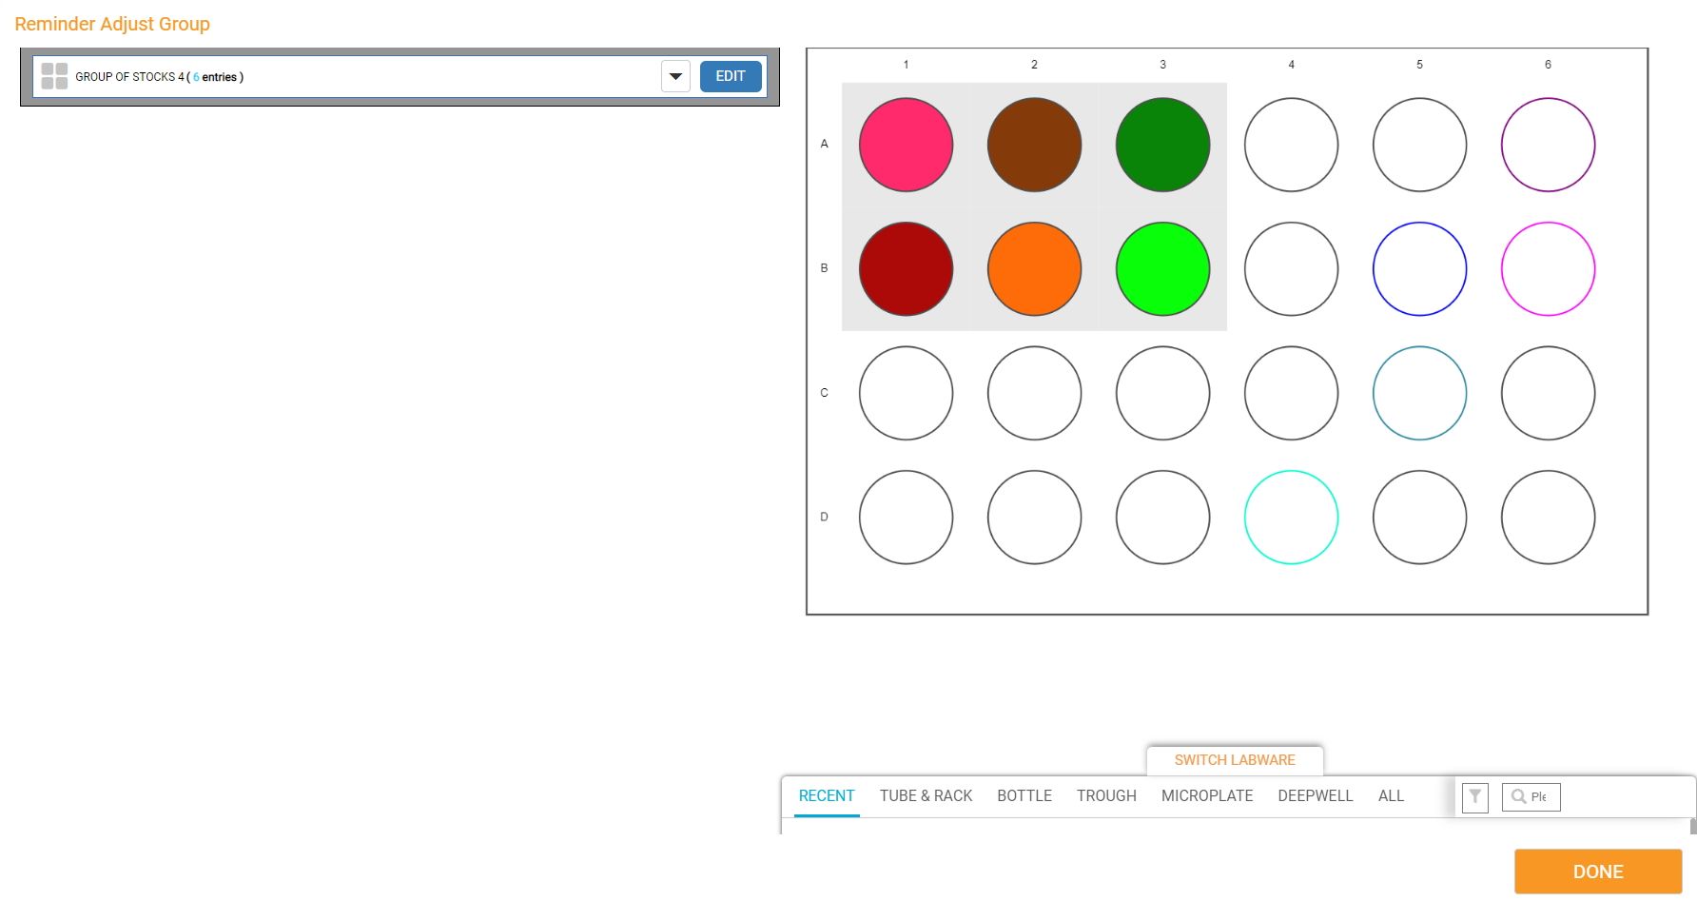Click the magenta-outlined well B6
This screenshot has width=1697, height=901.
coord(1548,269)
